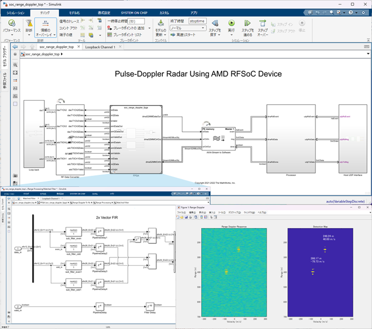Viewport: 372px width, 329px height.
Task: Click the Update Model (モデルの更新) icon
Action: coord(160,24)
